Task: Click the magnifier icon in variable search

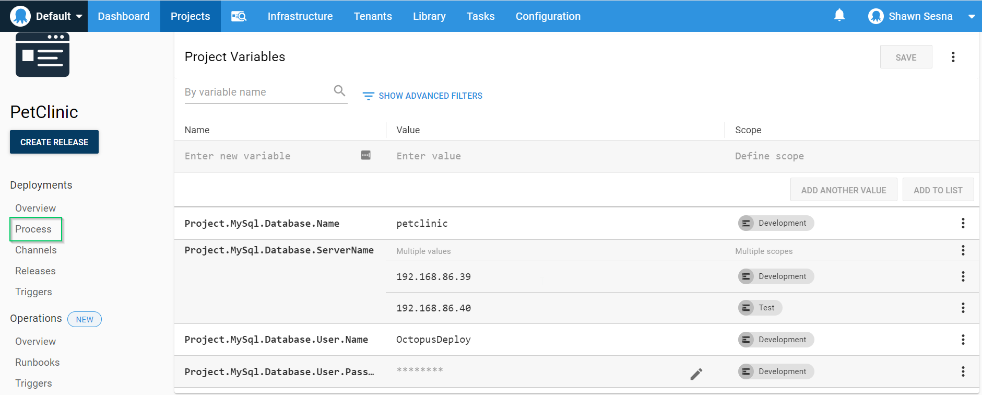Action: click(x=339, y=91)
